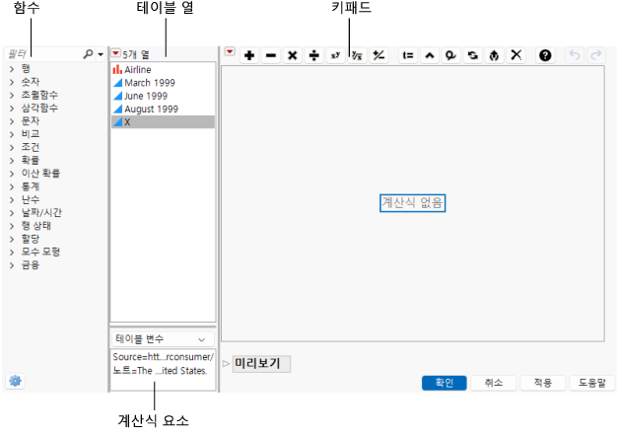
Task: Expand the 초월함수 function category
Action: click(x=12, y=95)
